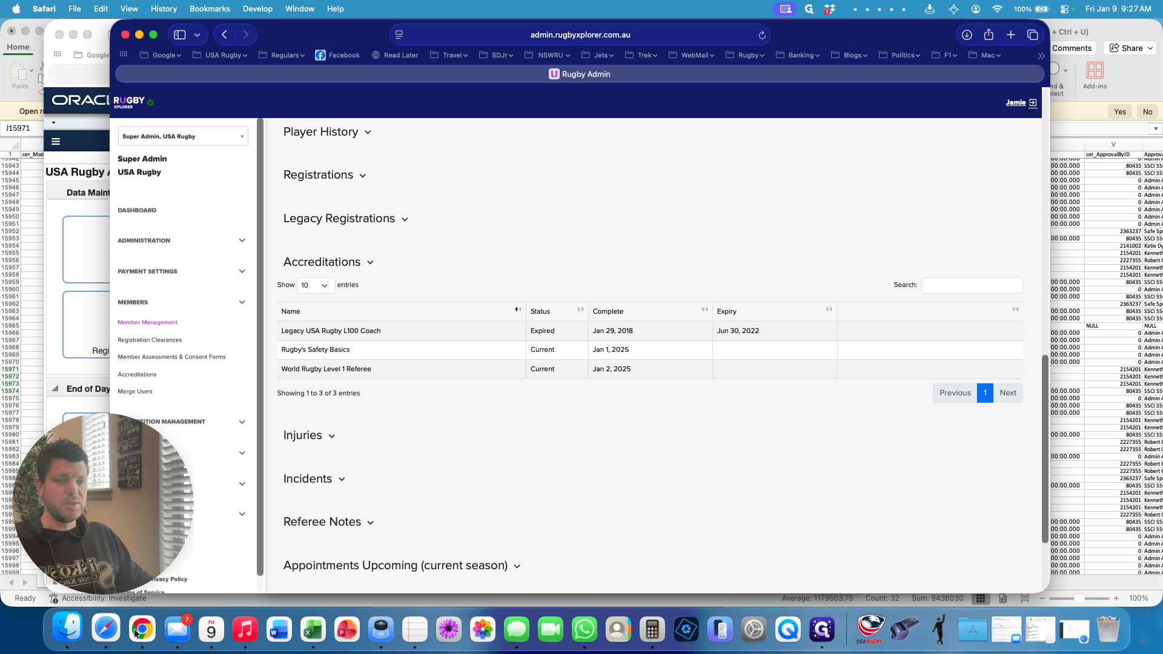Click the hamburger menu icon
The image size is (1163, 654).
tap(56, 142)
